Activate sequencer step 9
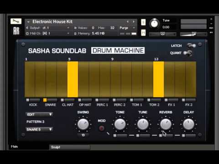The height and width of the screenshot is (164, 219). tap(115, 79)
